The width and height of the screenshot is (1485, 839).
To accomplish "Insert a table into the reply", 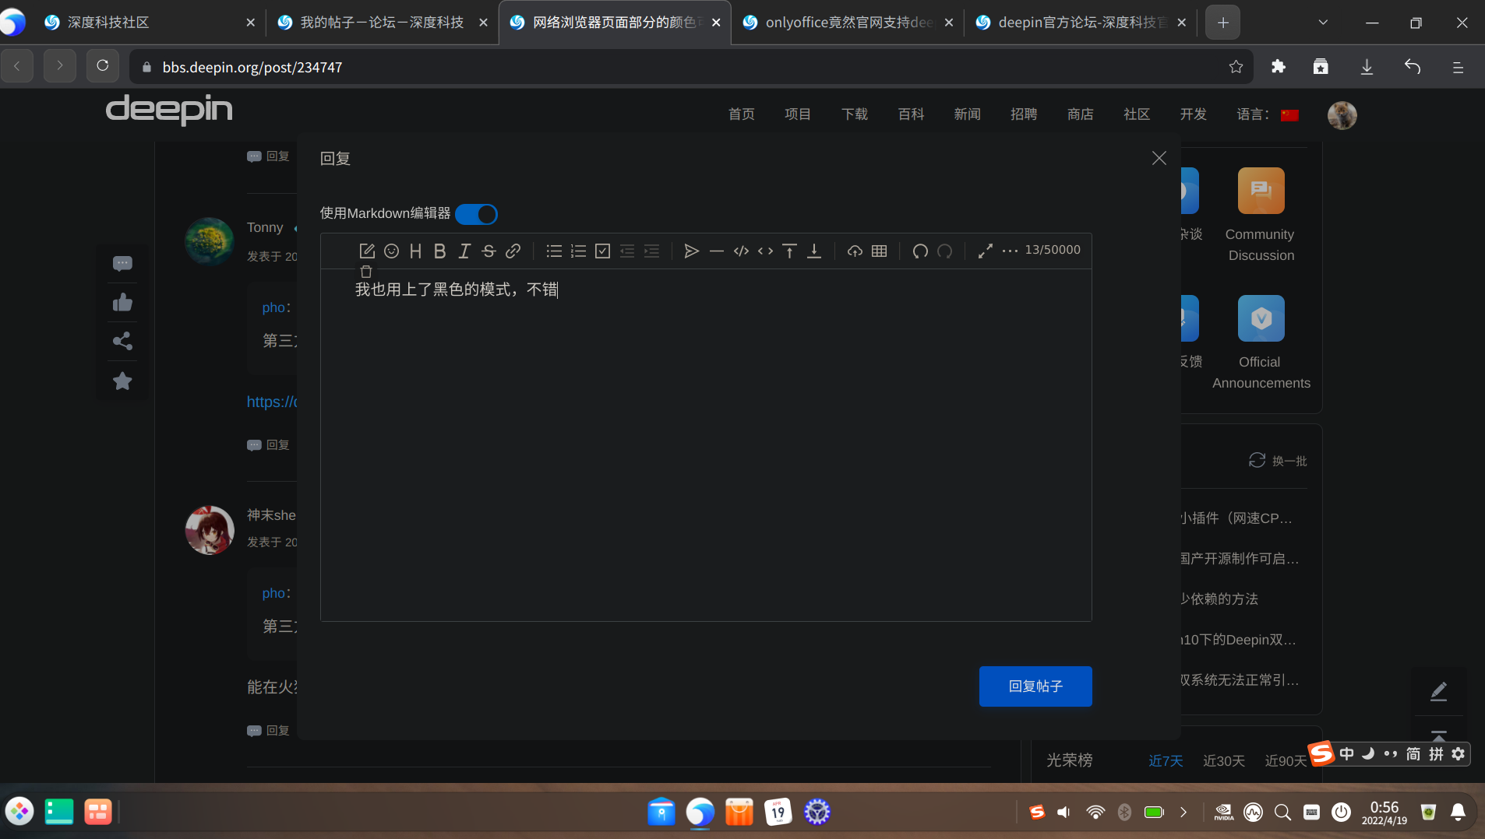I will coord(880,251).
